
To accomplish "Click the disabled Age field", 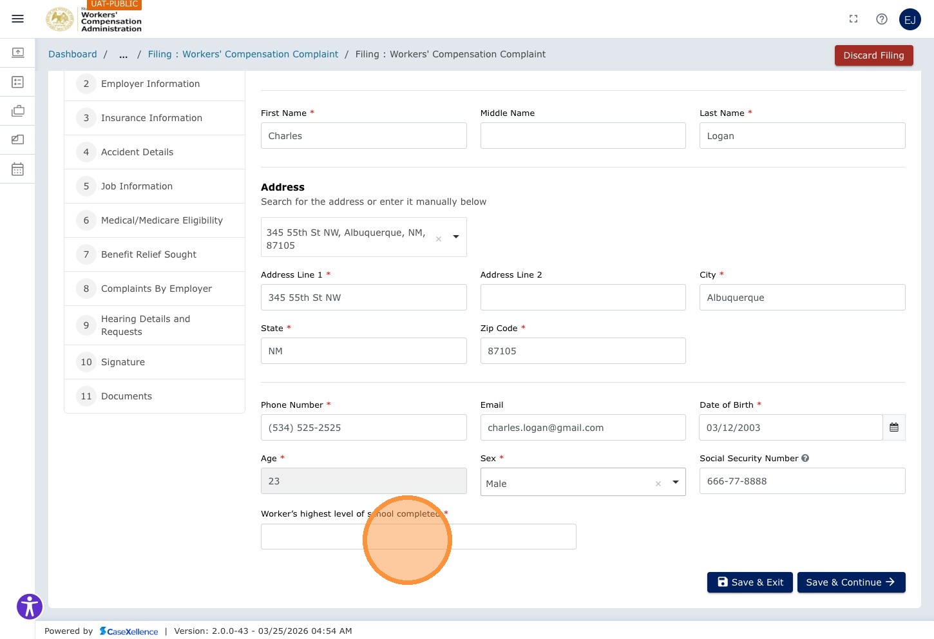I will 364,481.
